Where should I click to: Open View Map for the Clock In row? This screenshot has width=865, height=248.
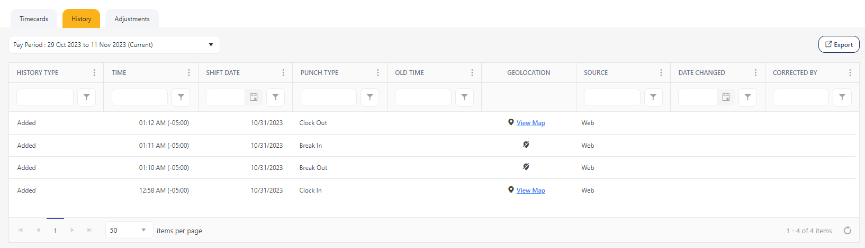pyautogui.click(x=530, y=190)
